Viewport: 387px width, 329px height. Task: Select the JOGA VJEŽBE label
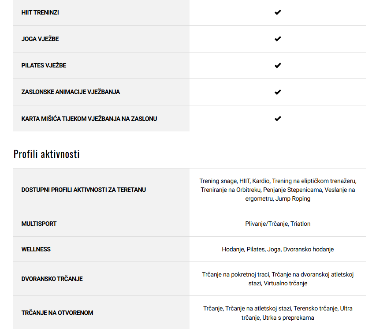pyautogui.click(x=40, y=39)
